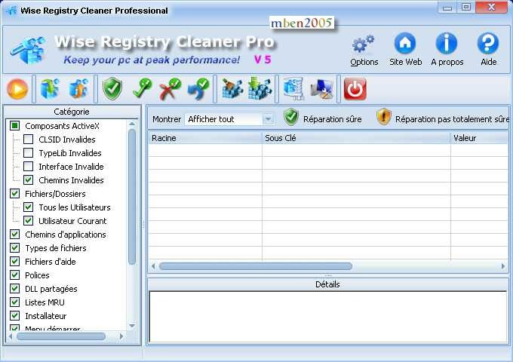Viewport: 513px width, 362px height.
Task: Click results table horizontal scrollbar thumb
Action: coord(256,266)
